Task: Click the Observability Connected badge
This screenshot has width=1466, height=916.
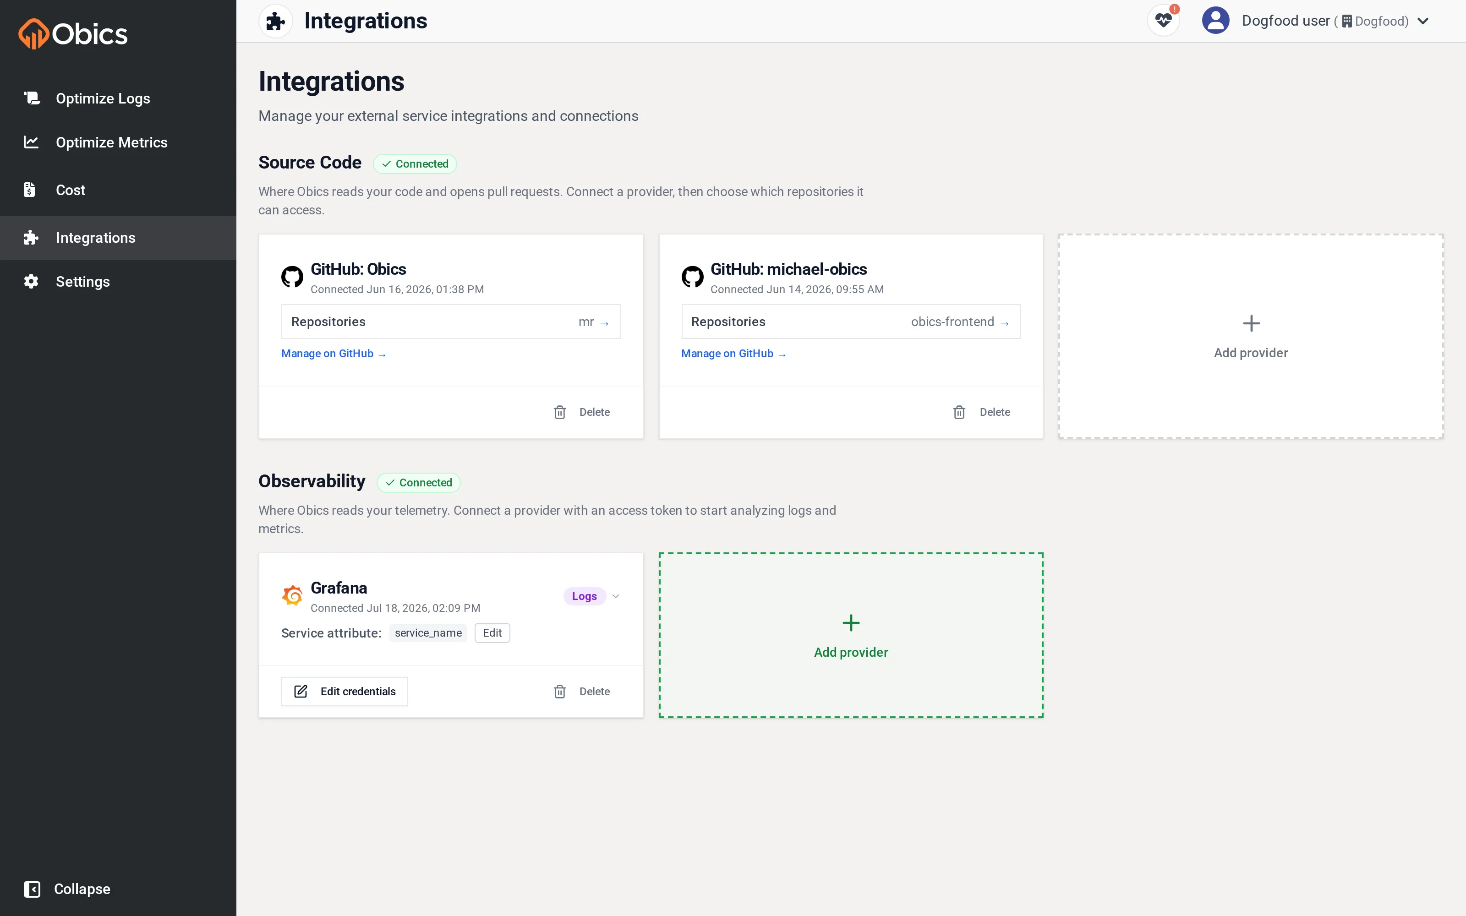Action: (x=419, y=482)
